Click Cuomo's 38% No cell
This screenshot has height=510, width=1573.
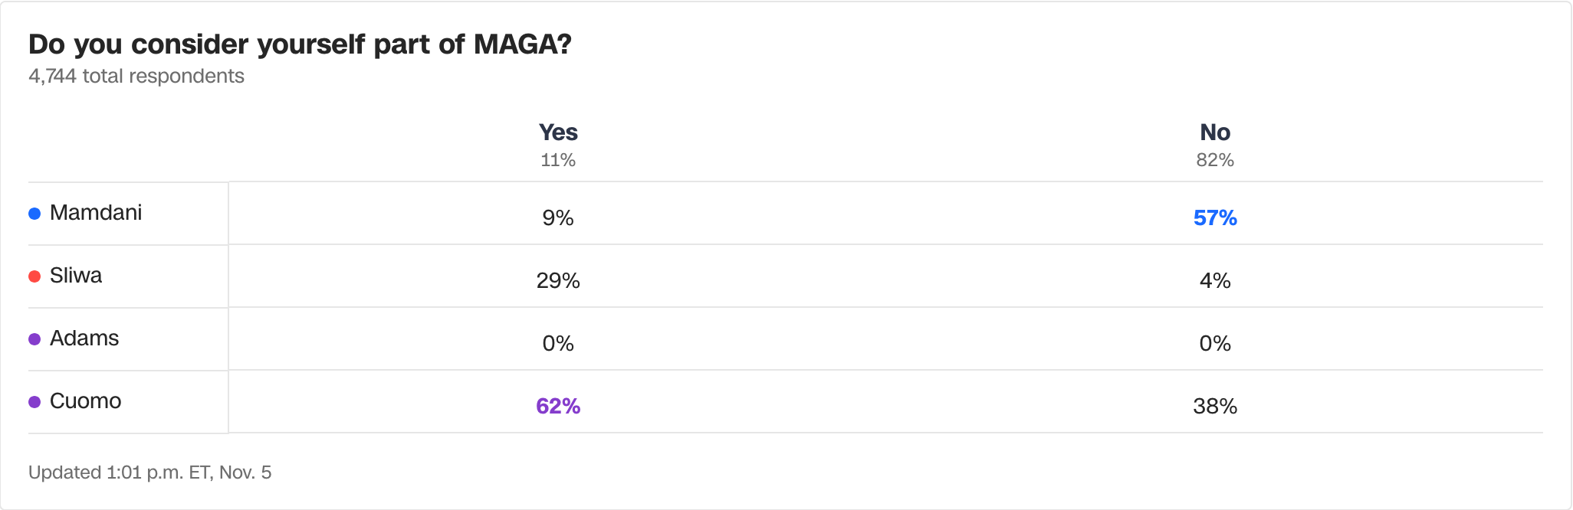[1215, 407]
